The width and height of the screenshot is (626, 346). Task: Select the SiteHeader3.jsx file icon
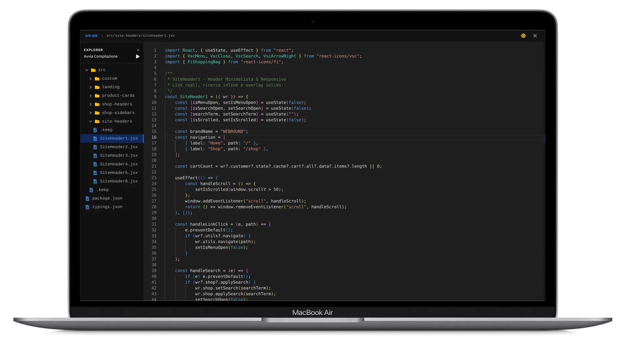[95, 155]
